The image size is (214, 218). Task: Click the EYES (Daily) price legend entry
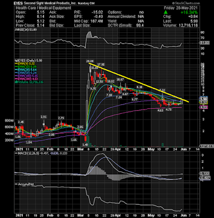[x=28, y=60]
